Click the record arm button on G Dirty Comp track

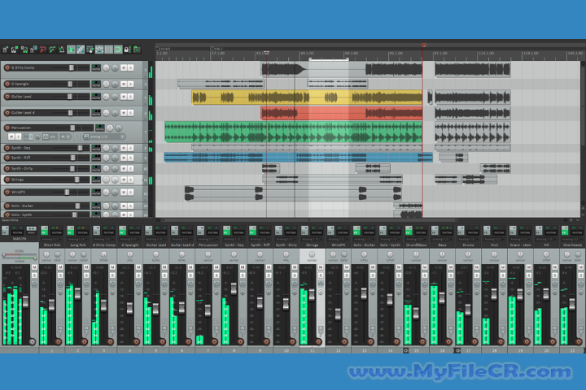tap(7, 68)
